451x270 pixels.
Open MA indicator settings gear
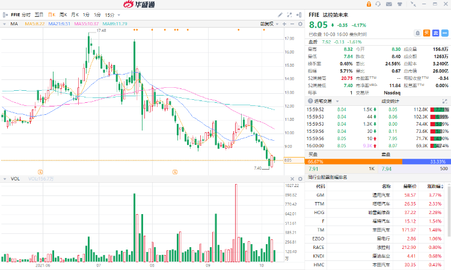coord(300,24)
